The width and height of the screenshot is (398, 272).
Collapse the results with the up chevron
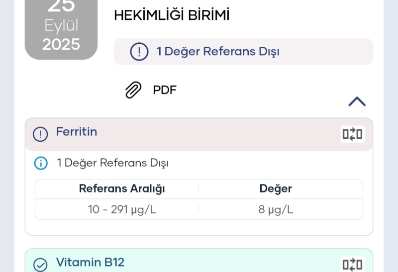(x=357, y=101)
